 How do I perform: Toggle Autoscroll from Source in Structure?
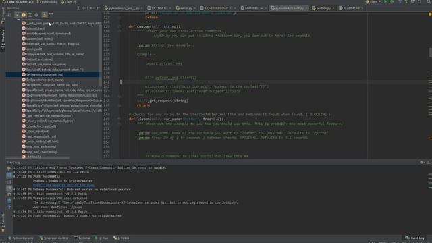pyautogui.click(x=51, y=15)
